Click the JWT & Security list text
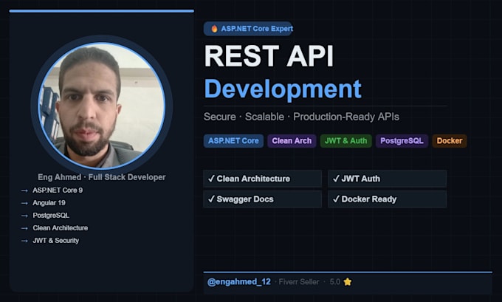Image resolution: width=502 pixels, height=302 pixels. 55,241
